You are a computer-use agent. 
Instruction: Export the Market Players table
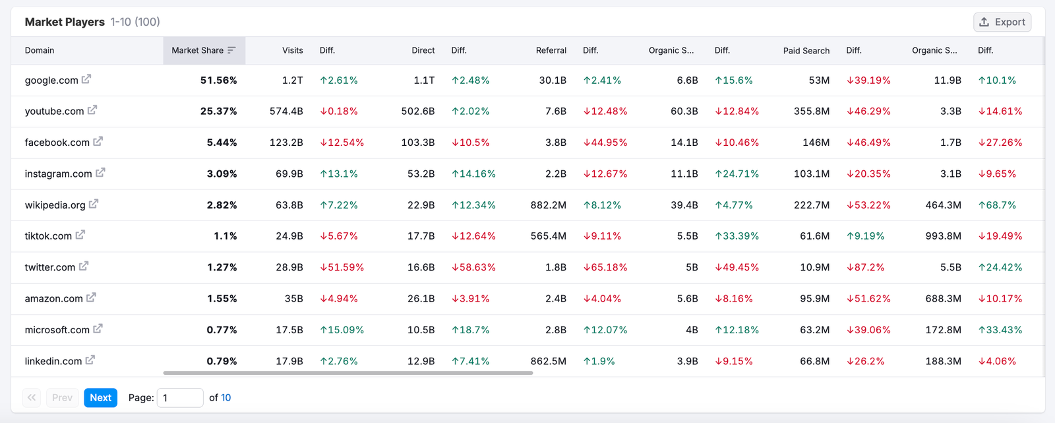pos(1002,22)
